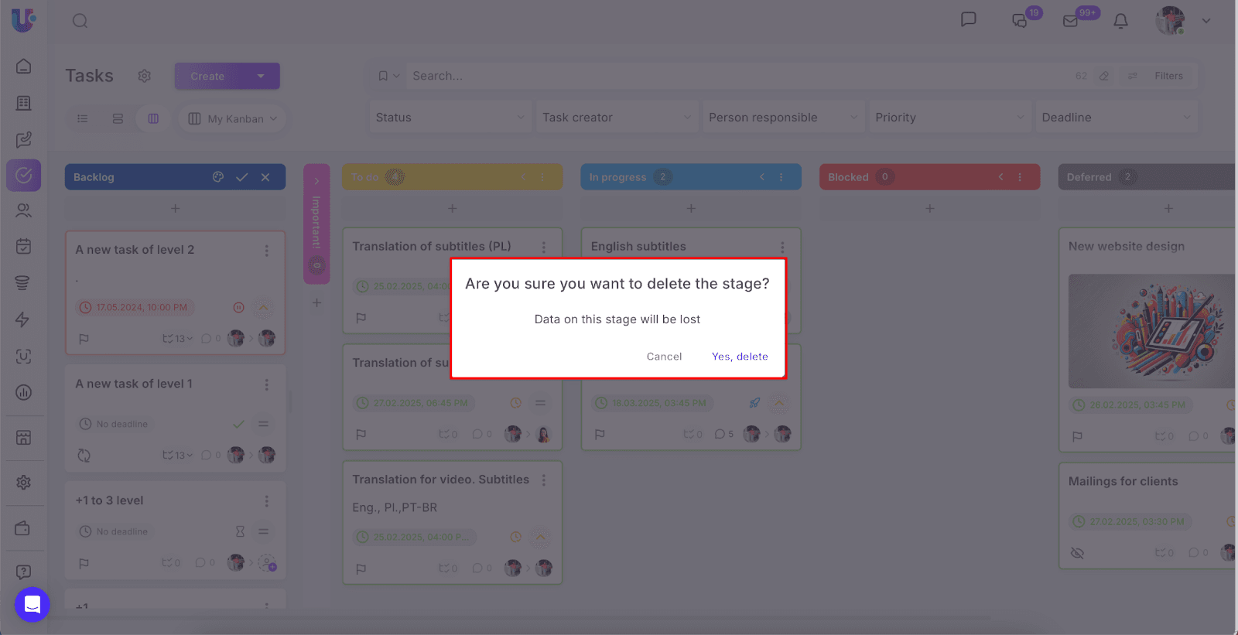This screenshot has height=635, width=1238.
Task: Click the home icon in the sidebar
Action: click(24, 67)
